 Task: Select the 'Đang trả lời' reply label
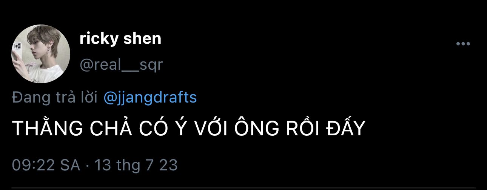tap(56, 98)
